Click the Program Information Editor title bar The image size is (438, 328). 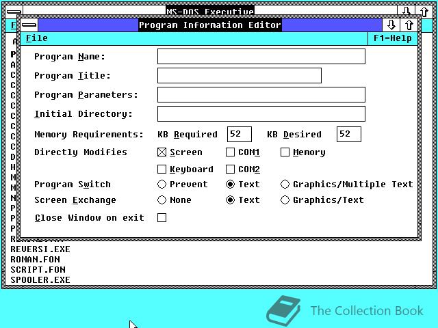pos(210,25)
